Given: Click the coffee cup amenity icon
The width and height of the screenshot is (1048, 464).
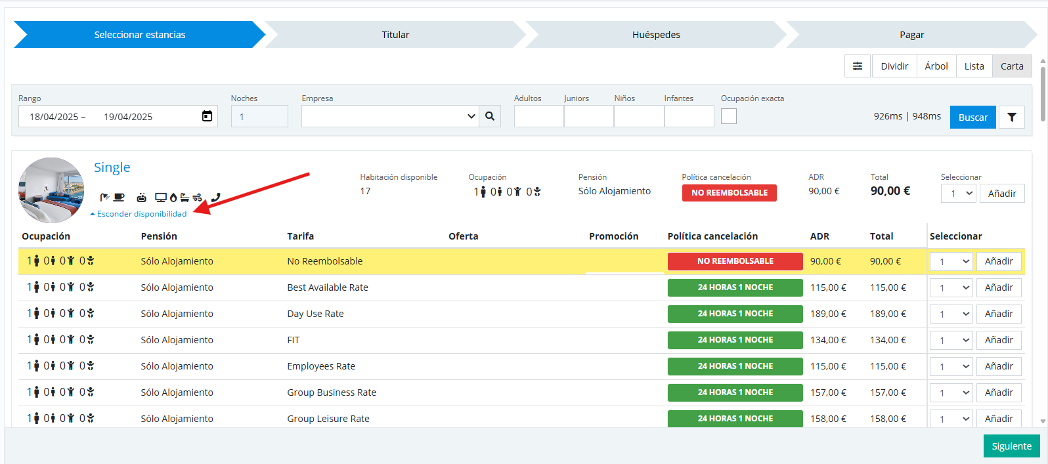Looking at the screenshot, I should pyautogui.click(x=119, y=197).
